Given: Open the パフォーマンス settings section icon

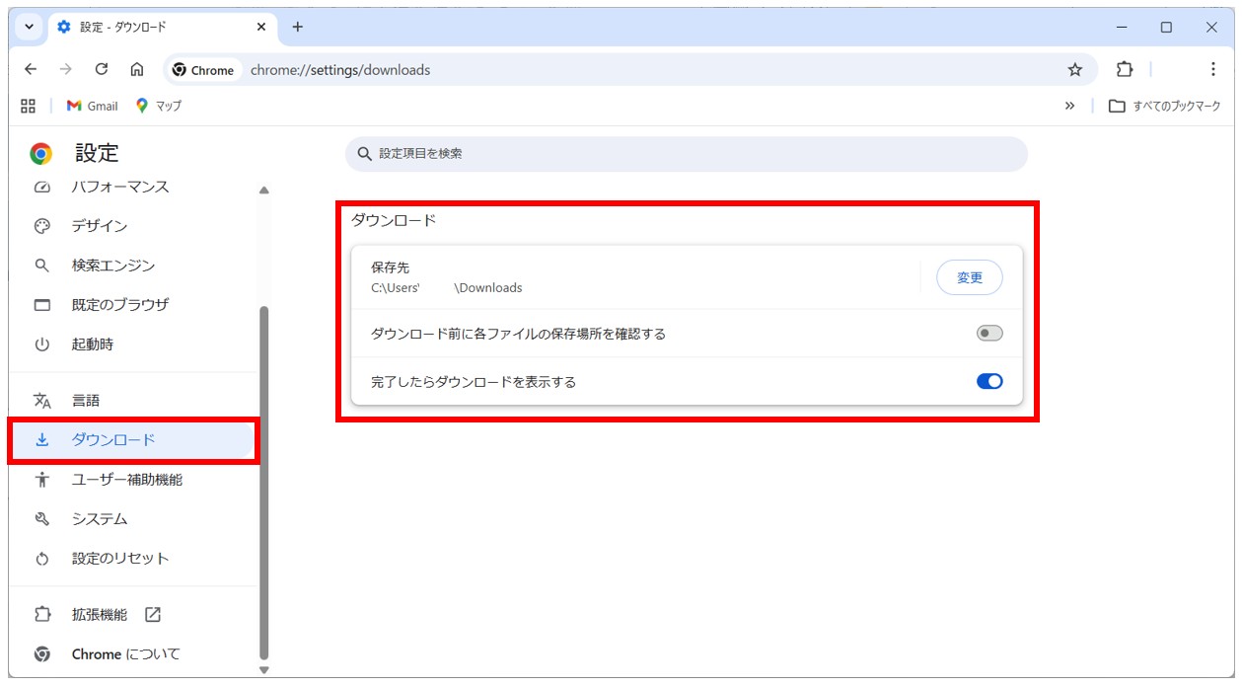Looking at the screenshot, I should pyautogui.click(x=41, y=187).
